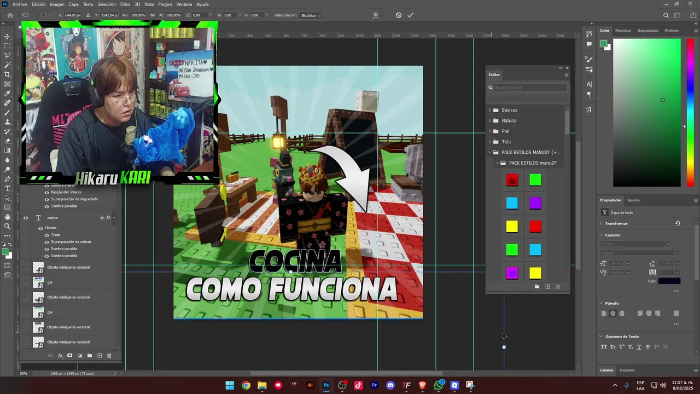Reset transform arrow in Transformar row
The width and height of the screenshot is (700, 394).
pyautogui.click(x=678, y=223)
